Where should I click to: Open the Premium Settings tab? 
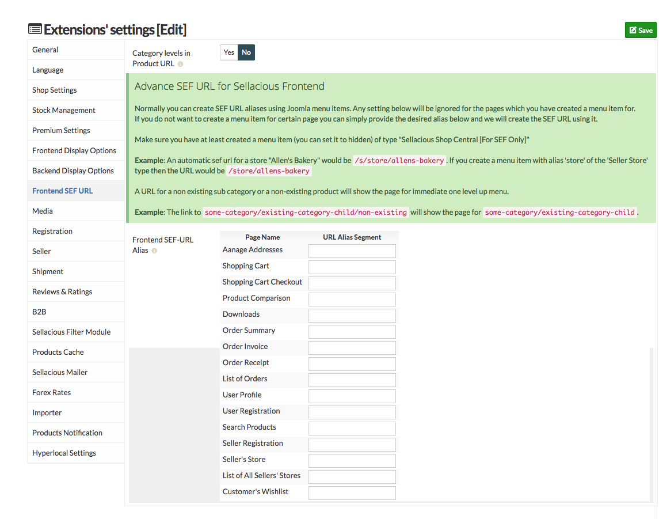(76, 130)
